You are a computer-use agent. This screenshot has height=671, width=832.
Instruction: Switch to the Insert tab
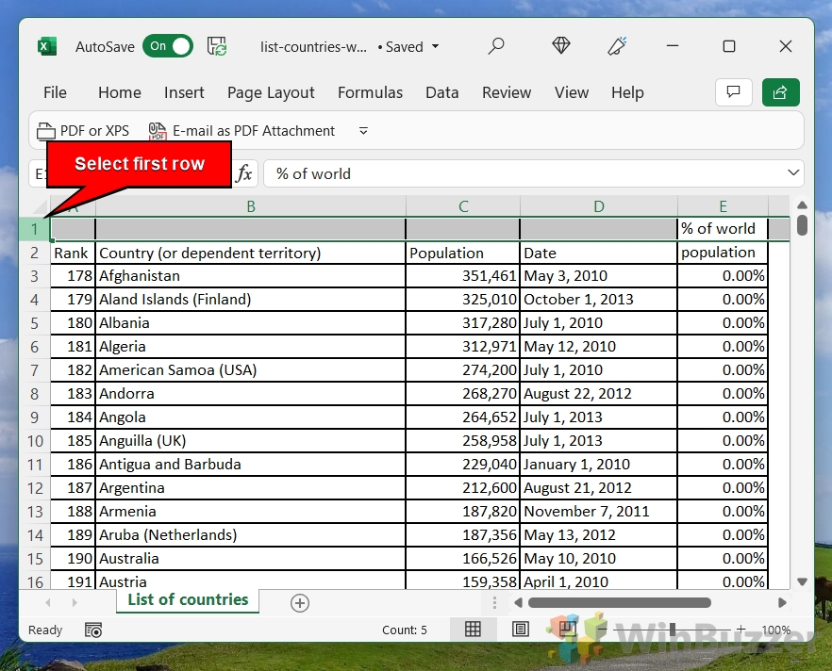[184, 92]
